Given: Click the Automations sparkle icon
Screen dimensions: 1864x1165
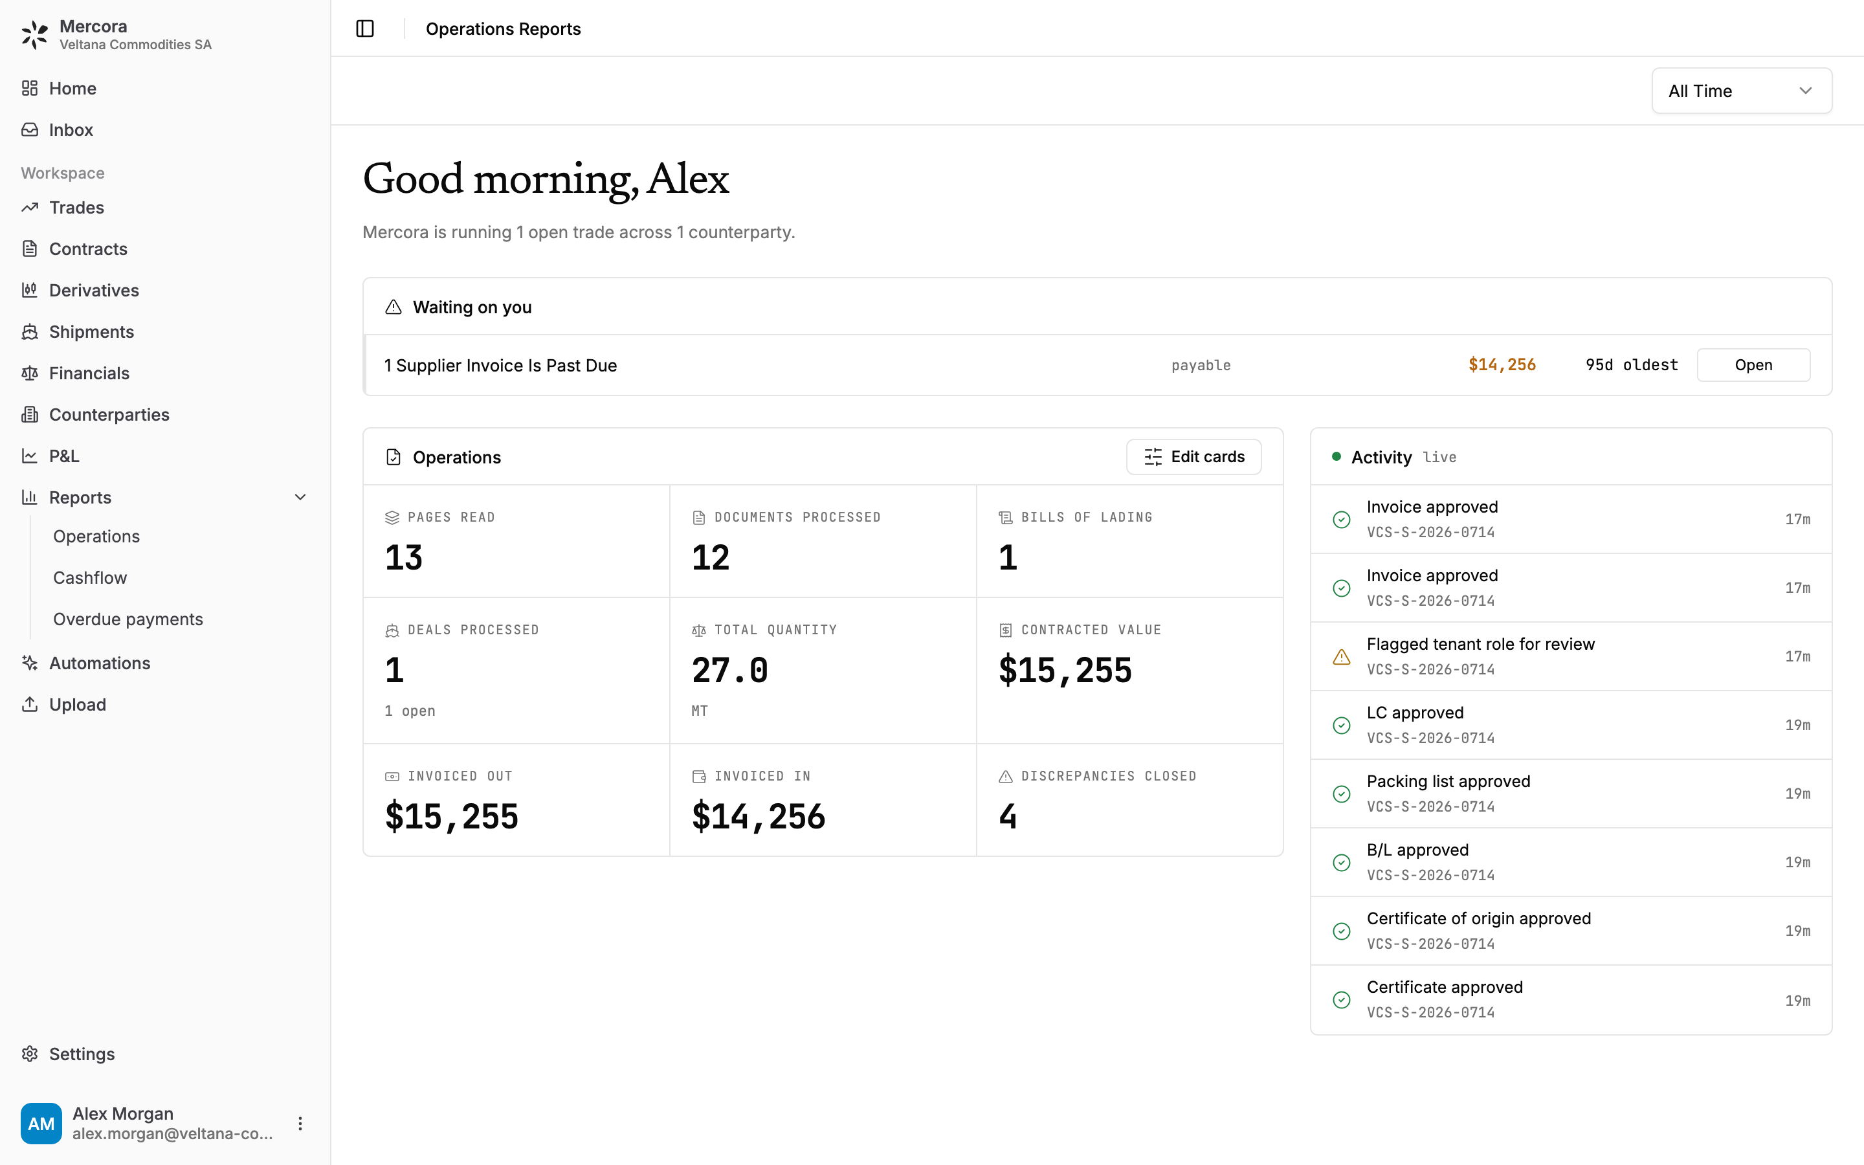Looking at the screenshot, I should (30, 663).
